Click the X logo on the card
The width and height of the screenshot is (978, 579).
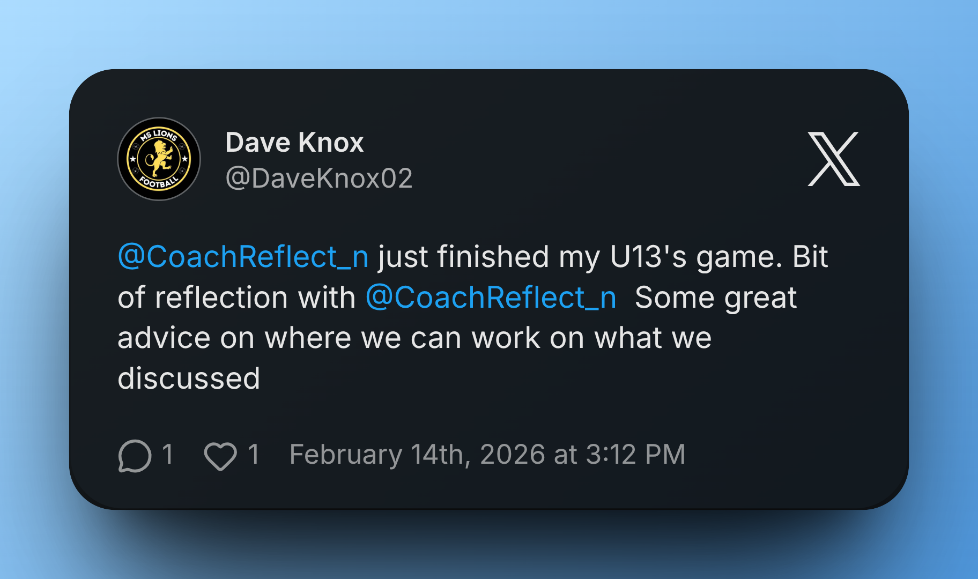coord(833,159)
